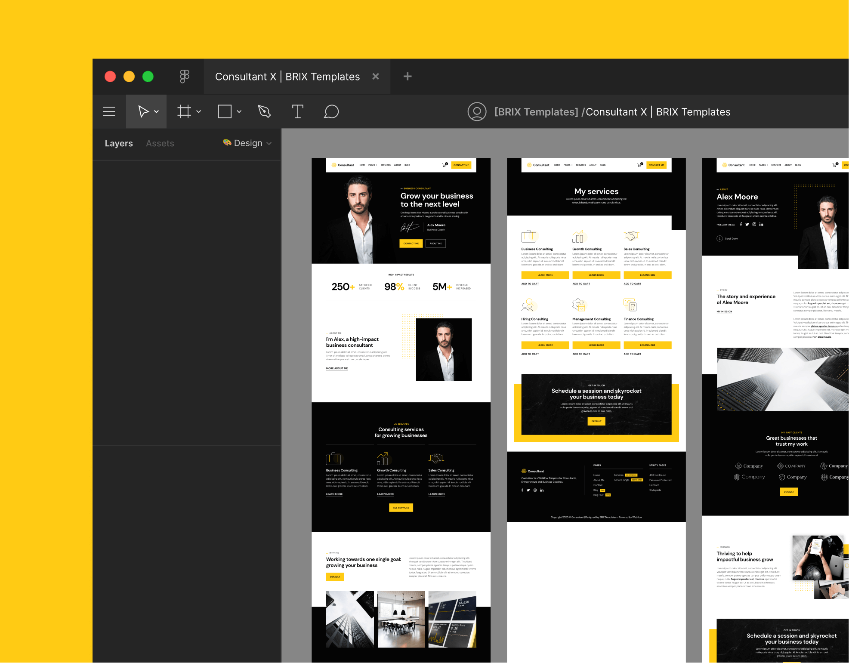Click Home link in footer Pages column
This screenshot has width=849, height=663.
click(x=596, y=475)
